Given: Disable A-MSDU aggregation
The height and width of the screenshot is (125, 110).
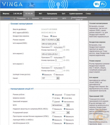Looking at the screenshot, I should (x=53, y=120).
